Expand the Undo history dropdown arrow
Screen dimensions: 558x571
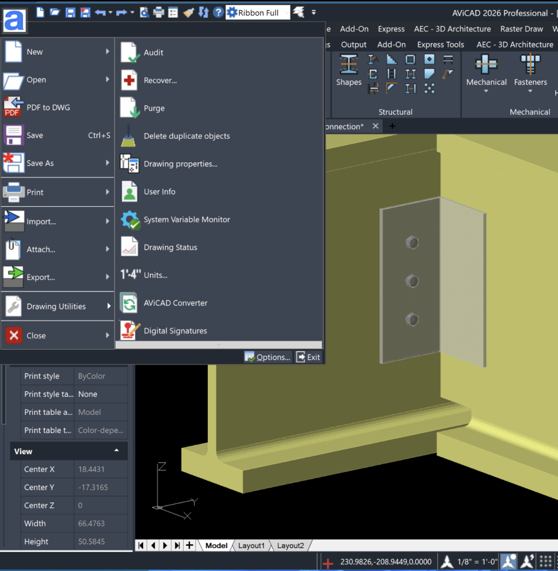tap(111, 13)
